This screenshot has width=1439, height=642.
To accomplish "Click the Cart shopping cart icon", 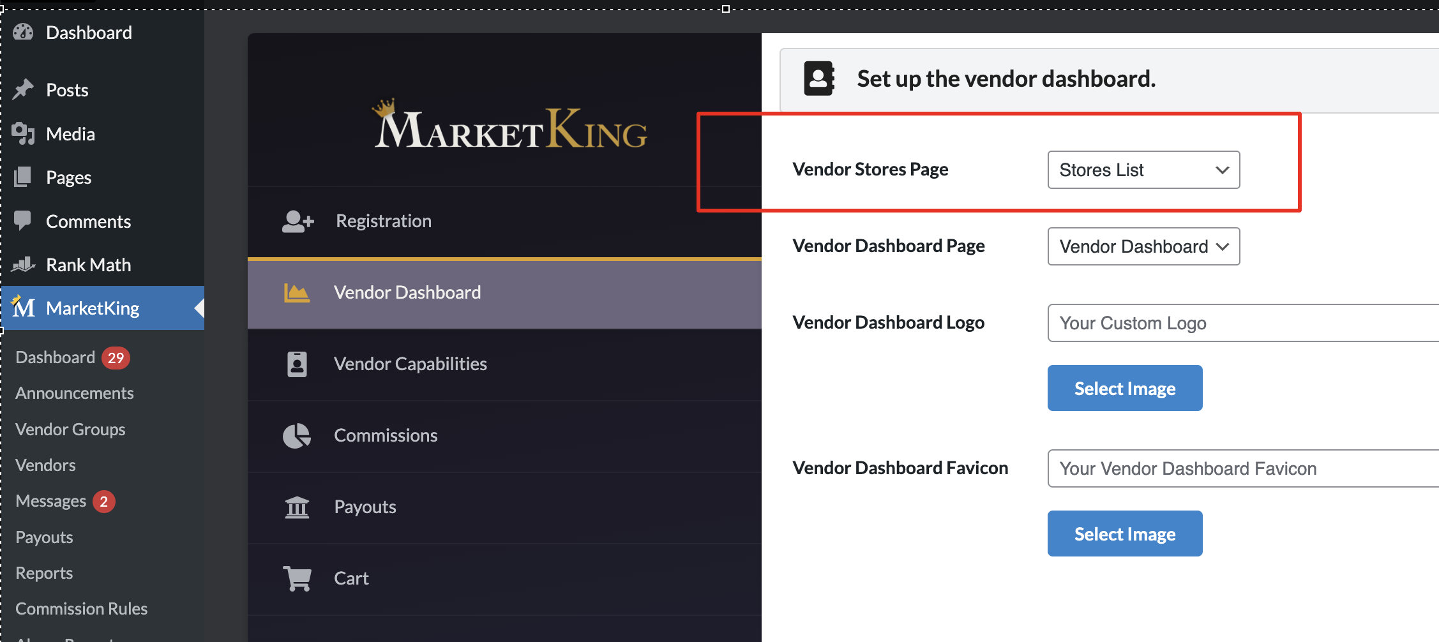I will point(298,578).
